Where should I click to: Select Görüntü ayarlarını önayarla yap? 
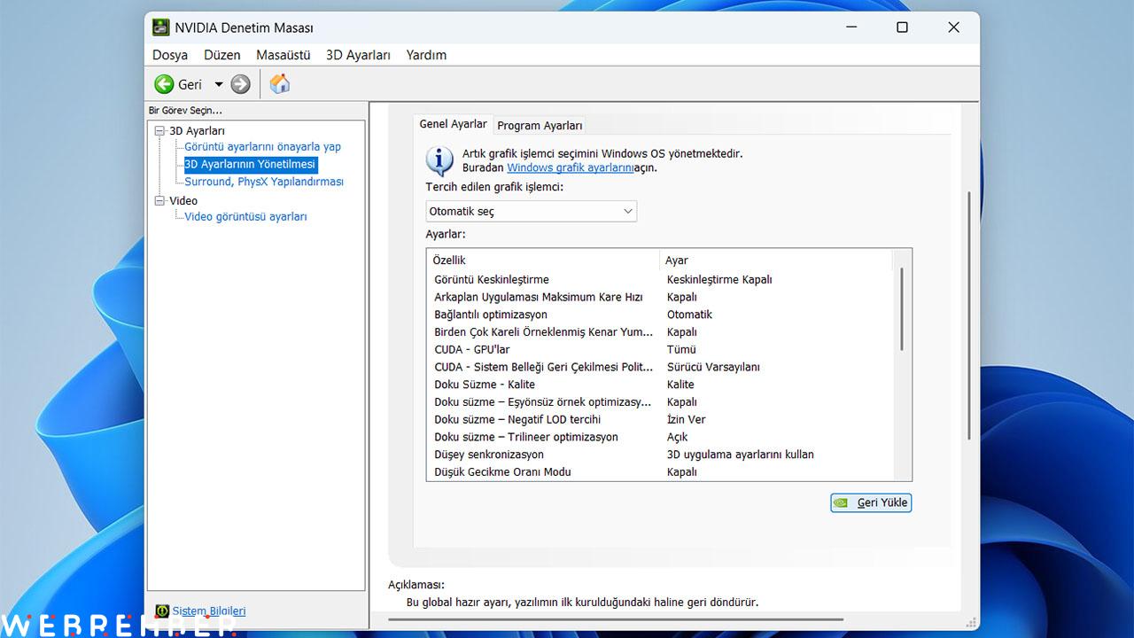tap(262, 147)
